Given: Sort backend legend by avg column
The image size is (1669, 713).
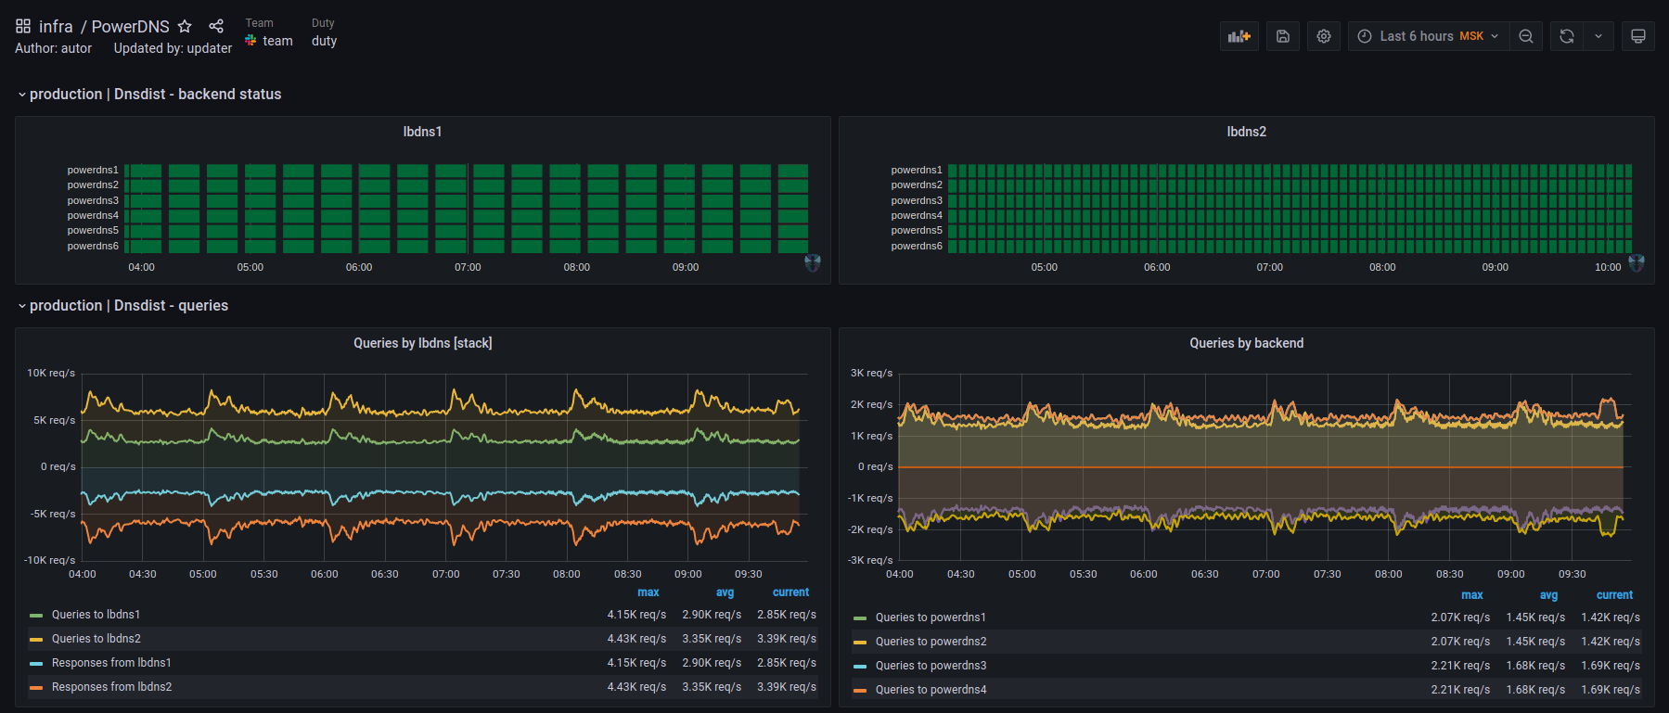Looking at the screenshot, I should 1548,595.
